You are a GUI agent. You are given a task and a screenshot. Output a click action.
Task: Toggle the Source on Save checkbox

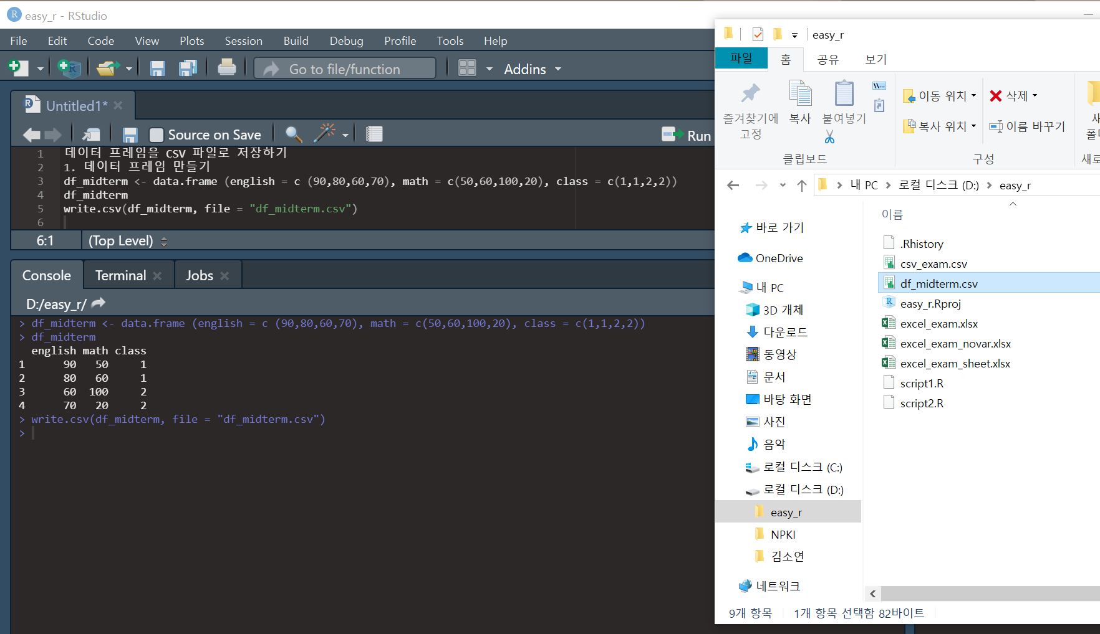[157, 135]
